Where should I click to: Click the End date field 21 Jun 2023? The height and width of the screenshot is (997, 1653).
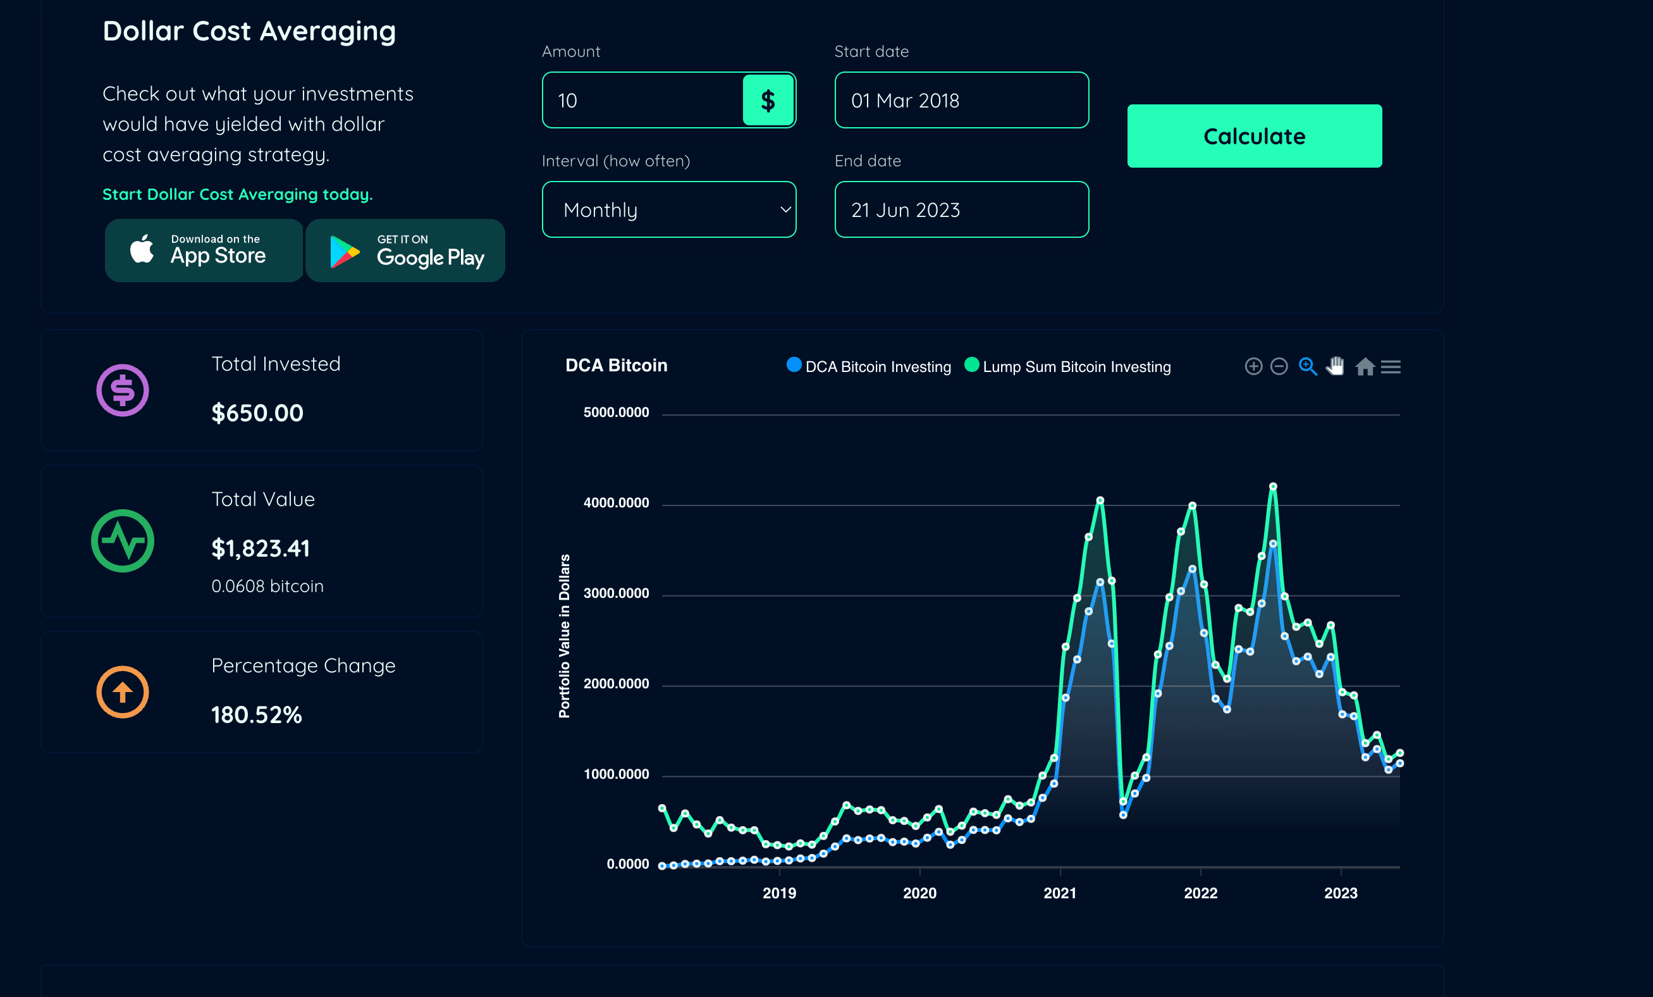pyautogui.click(x=961, y=210)
